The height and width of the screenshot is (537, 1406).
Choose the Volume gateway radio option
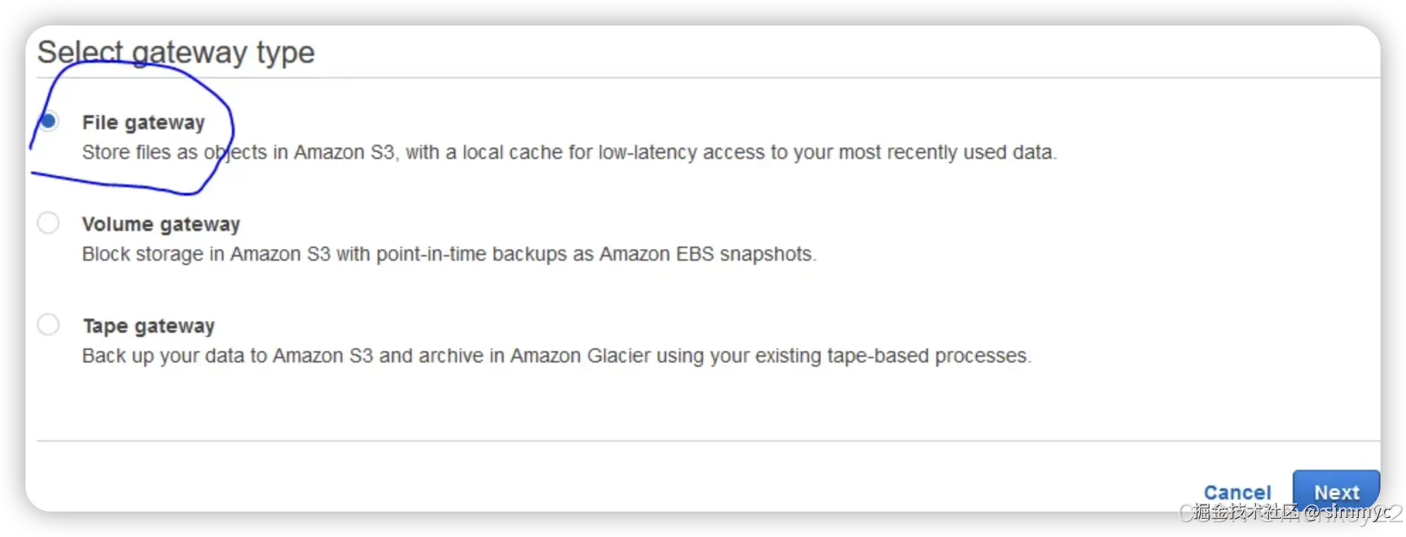[x=48, y=223]
